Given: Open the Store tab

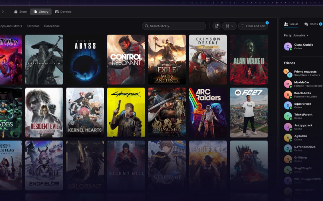Looking at the screenshot, I should point(20,12).
